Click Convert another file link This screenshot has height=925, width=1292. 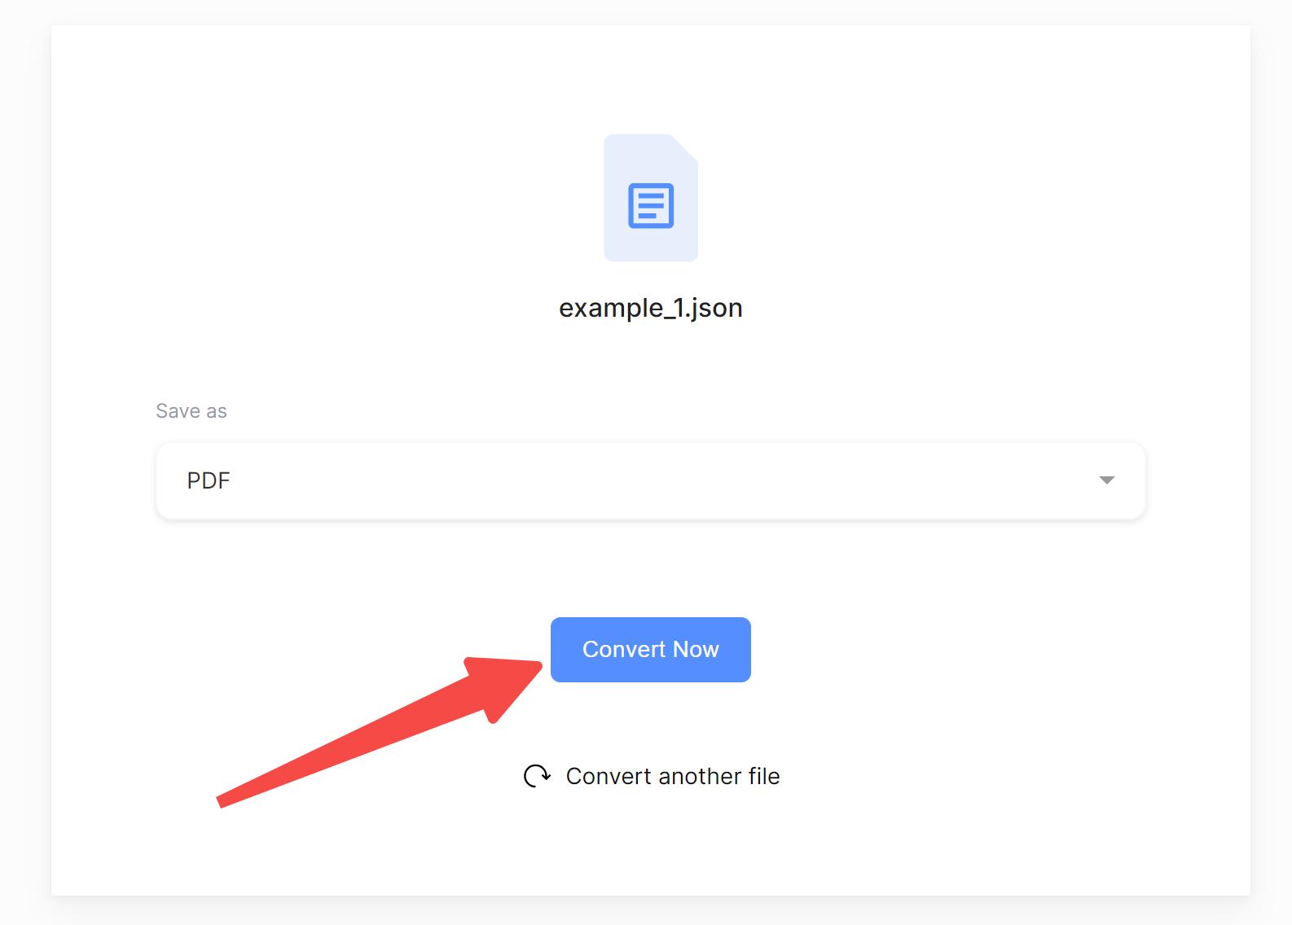coord(672,776)
